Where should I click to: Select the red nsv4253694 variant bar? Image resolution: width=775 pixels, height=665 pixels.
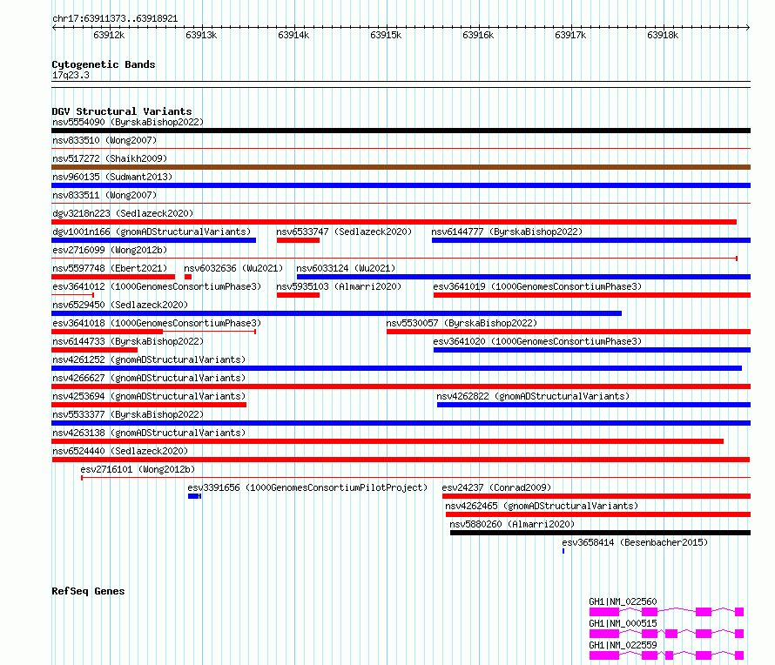pos(149,405)
